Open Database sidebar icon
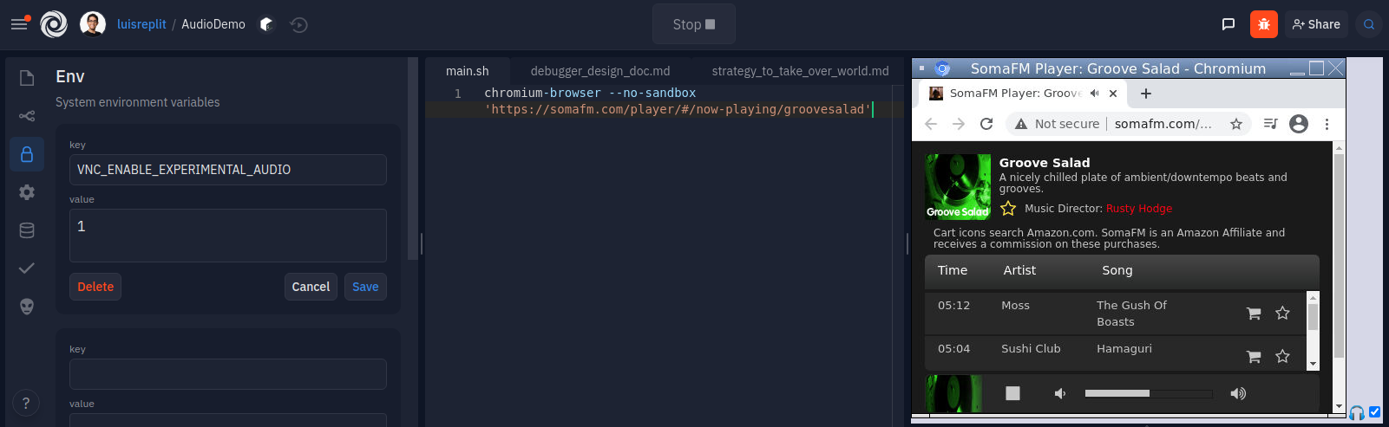This screenshot has width=1389, height=427. (27, 230)
